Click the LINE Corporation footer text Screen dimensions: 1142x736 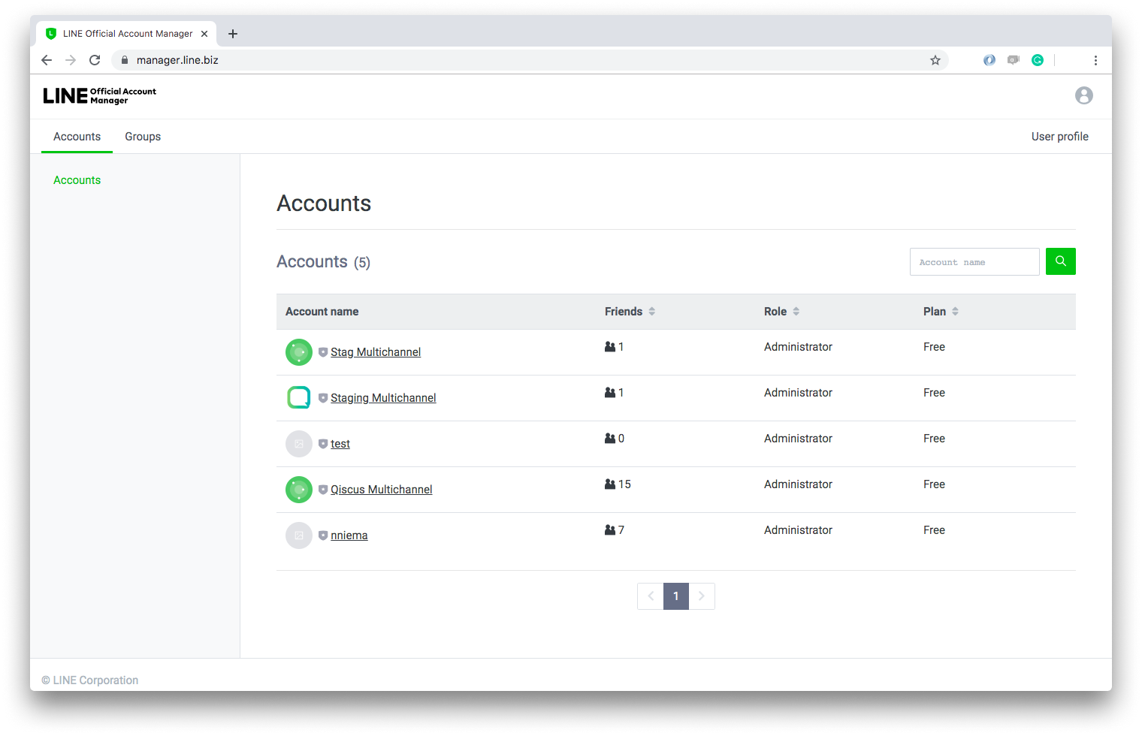coord(90,680)
